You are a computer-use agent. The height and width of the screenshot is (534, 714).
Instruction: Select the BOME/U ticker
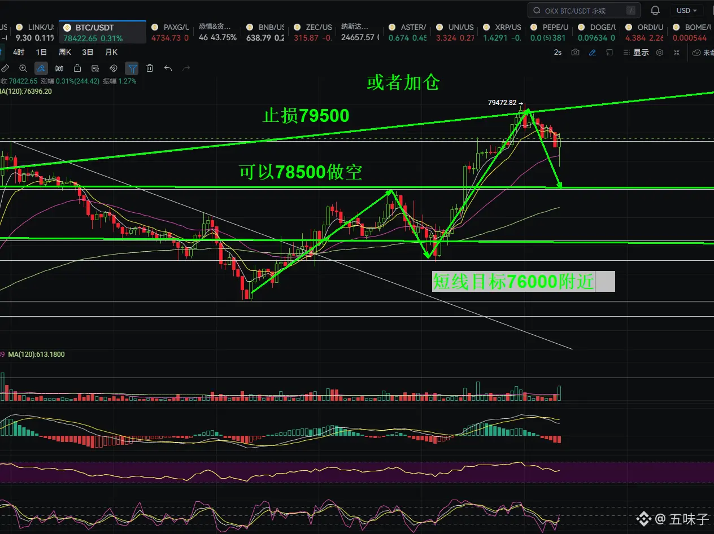click(690, 32)
